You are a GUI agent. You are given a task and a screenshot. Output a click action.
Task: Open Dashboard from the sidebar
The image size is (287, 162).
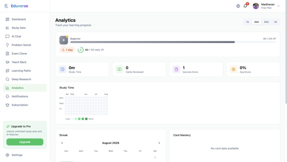pos(25,19)
